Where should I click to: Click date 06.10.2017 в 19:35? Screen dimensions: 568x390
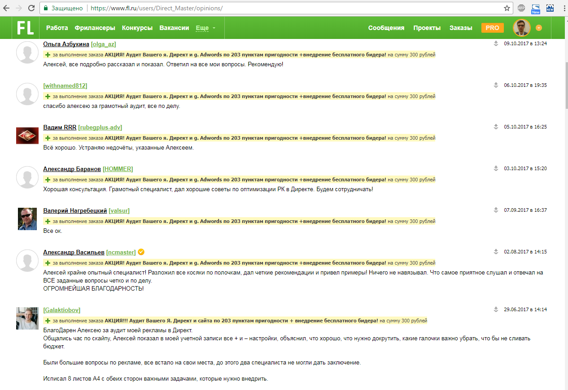tap(525, 85)
